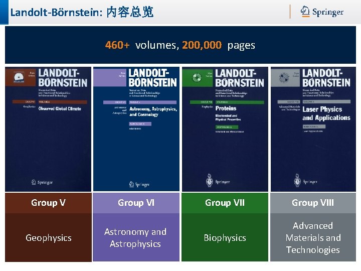Click the word 'pages' in the banner

241,46
